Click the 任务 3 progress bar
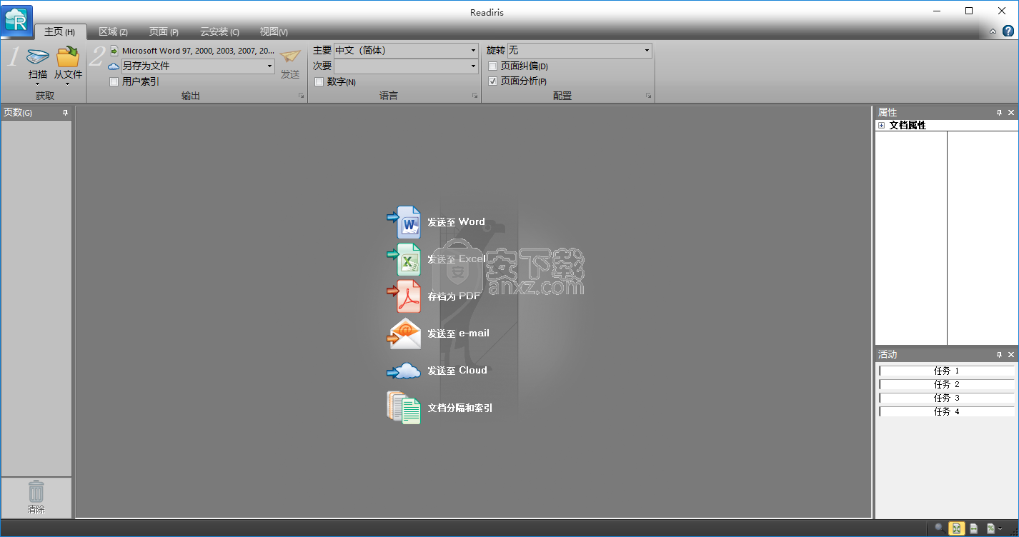This screenshot has width=1019, height=537. point(946,398)
